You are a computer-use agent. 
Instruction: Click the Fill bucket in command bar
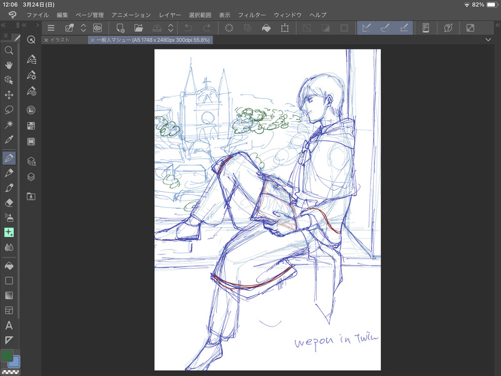[266, 28]
